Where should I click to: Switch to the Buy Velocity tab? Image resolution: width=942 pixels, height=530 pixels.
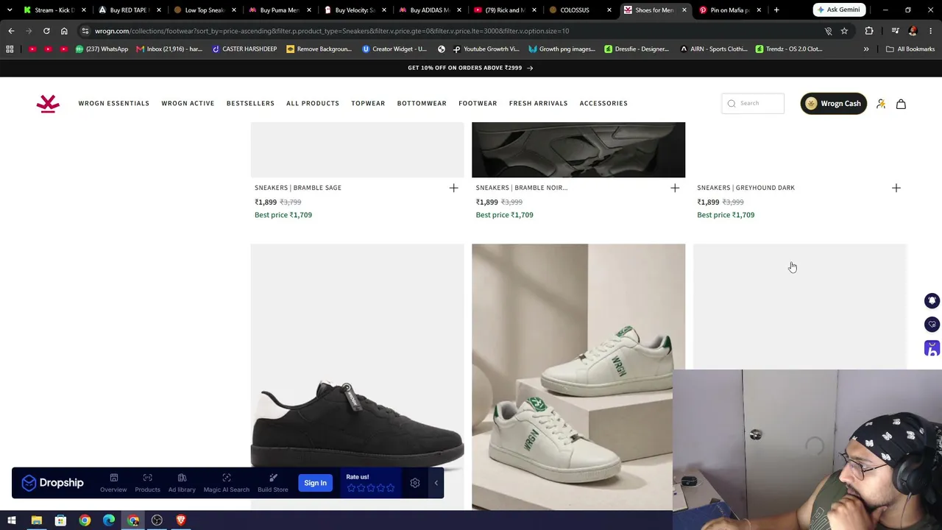click(354, 10)
